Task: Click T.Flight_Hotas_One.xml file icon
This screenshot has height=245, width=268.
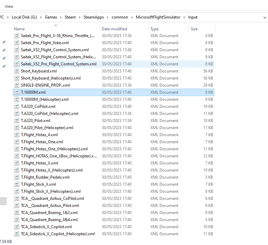Action: tap(17, 142)
